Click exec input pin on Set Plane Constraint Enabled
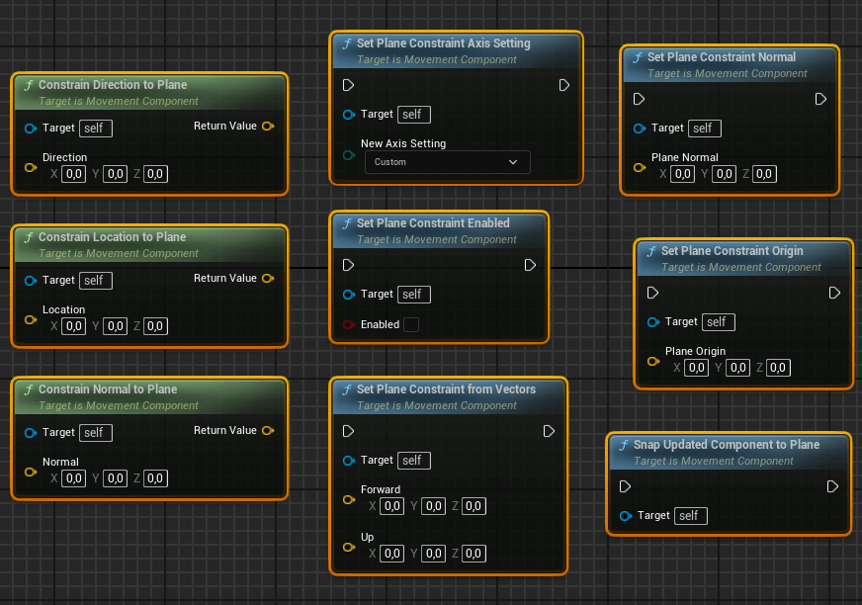 coord(348,265)
